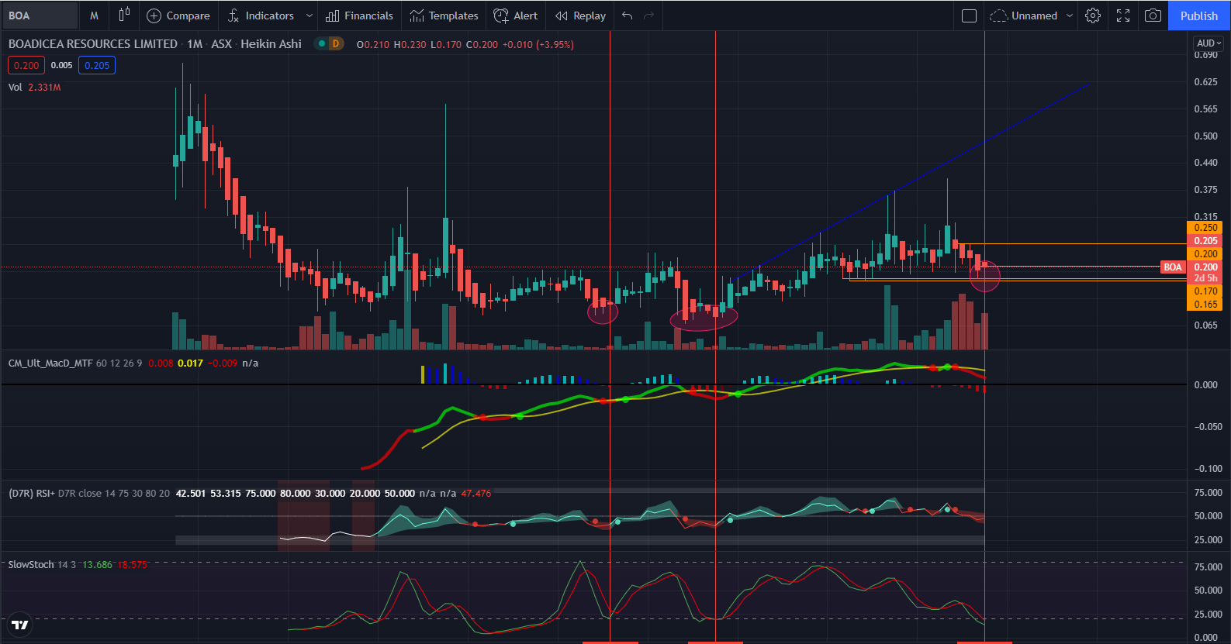Click the TradingView logo in bottom corner
This screenshot has height=644, width=1231.
click(x=20, y=625)
